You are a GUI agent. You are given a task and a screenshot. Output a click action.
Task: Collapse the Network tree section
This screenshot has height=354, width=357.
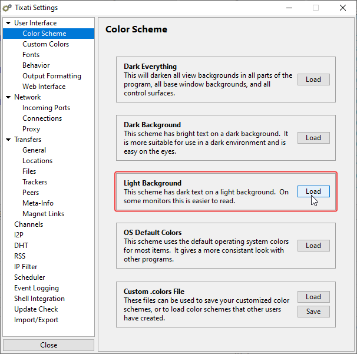[x=8, y=97]
